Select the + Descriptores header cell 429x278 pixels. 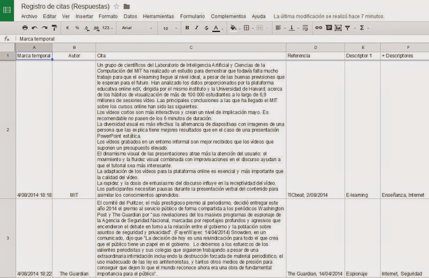(x=405, y=56)
